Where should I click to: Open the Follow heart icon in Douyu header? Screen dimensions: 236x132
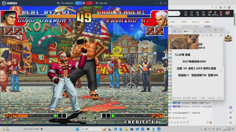191,13
